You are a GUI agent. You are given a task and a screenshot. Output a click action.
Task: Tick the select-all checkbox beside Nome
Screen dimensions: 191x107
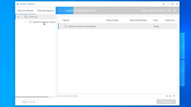[61, 20]
